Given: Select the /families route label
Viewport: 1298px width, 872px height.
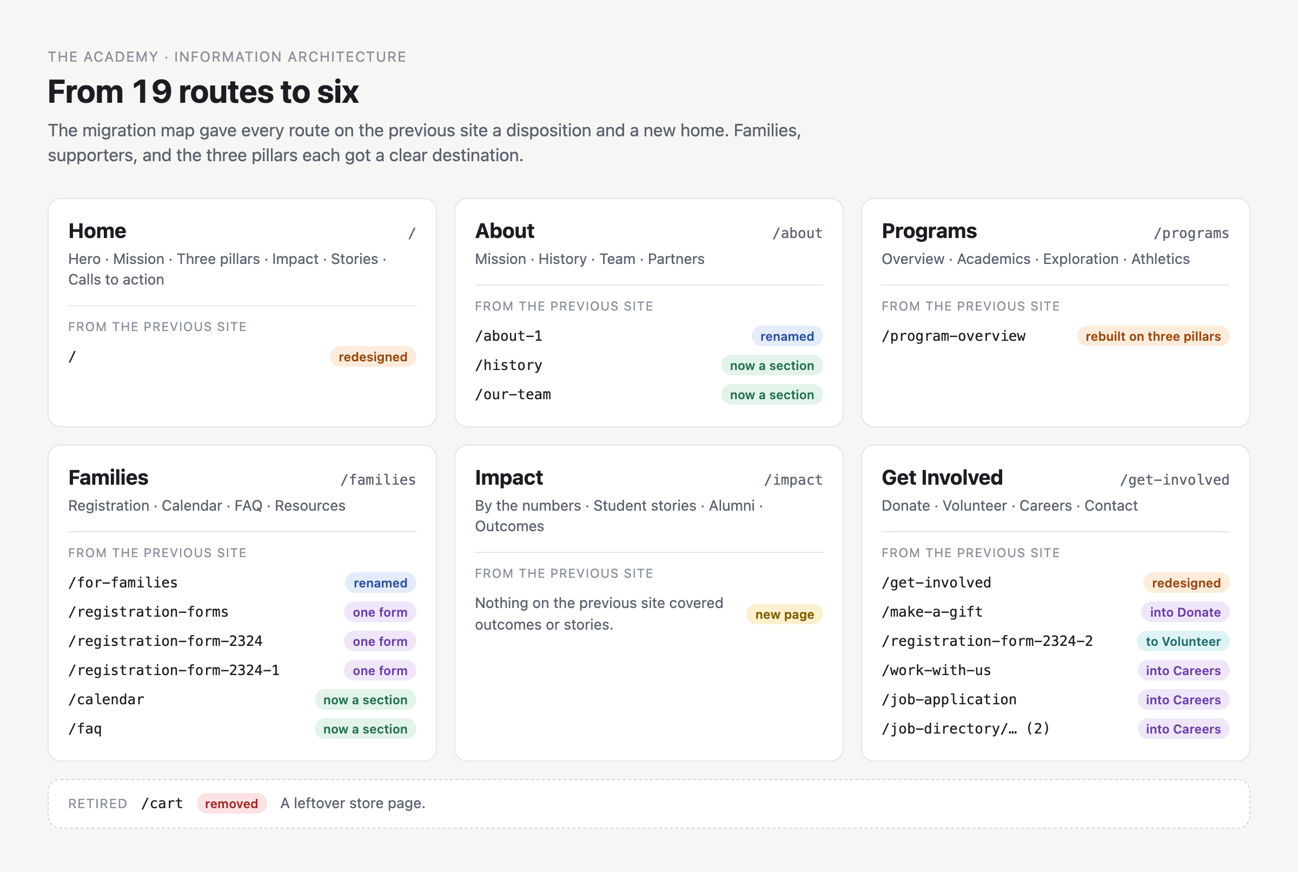Looking at the screenshot, I should [x=378, y=479].
